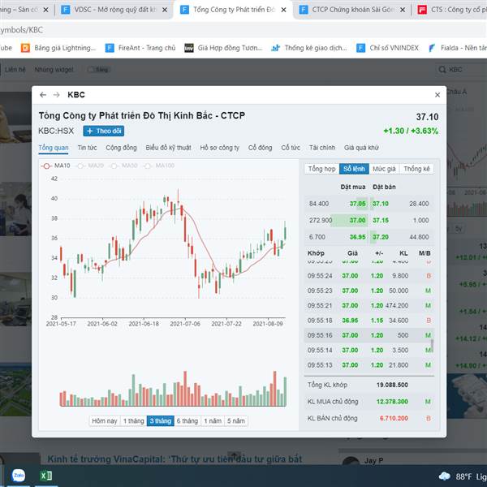Select the Mức giá panel tab
The height and width of the screenshot is (487, 487).
tap(384, 169)
